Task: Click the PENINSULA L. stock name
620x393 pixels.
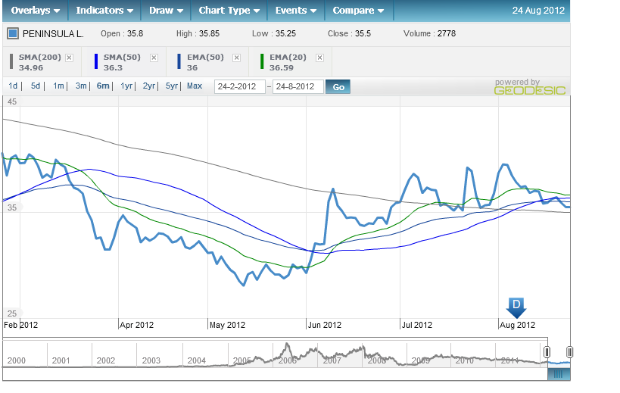Action: coord(53,34)
